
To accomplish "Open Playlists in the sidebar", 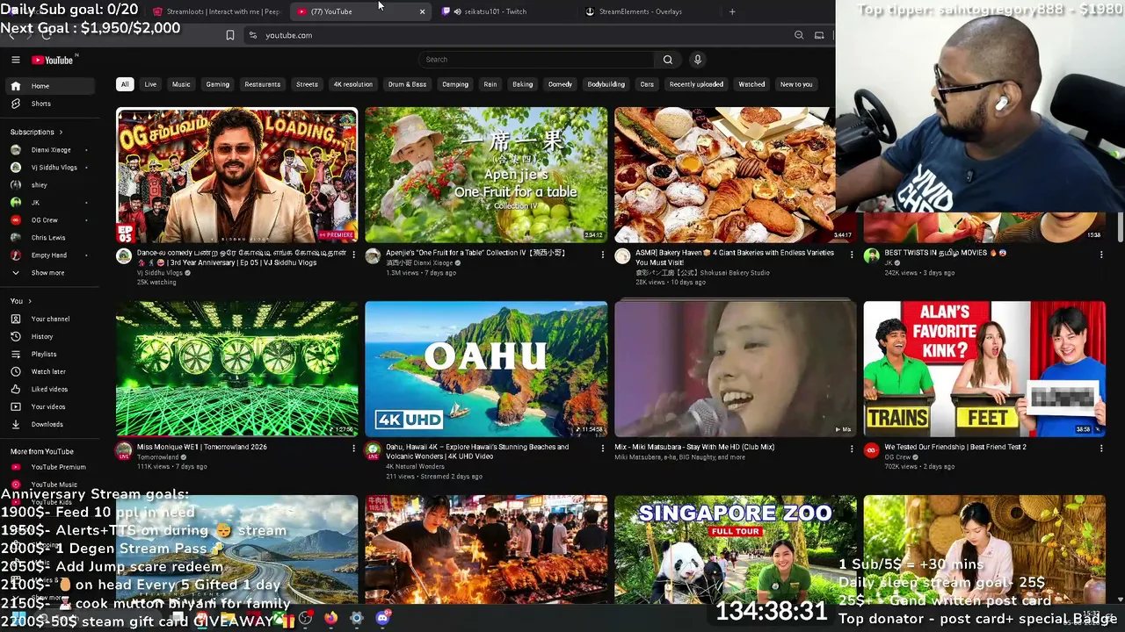I will [x=51, y=354].
